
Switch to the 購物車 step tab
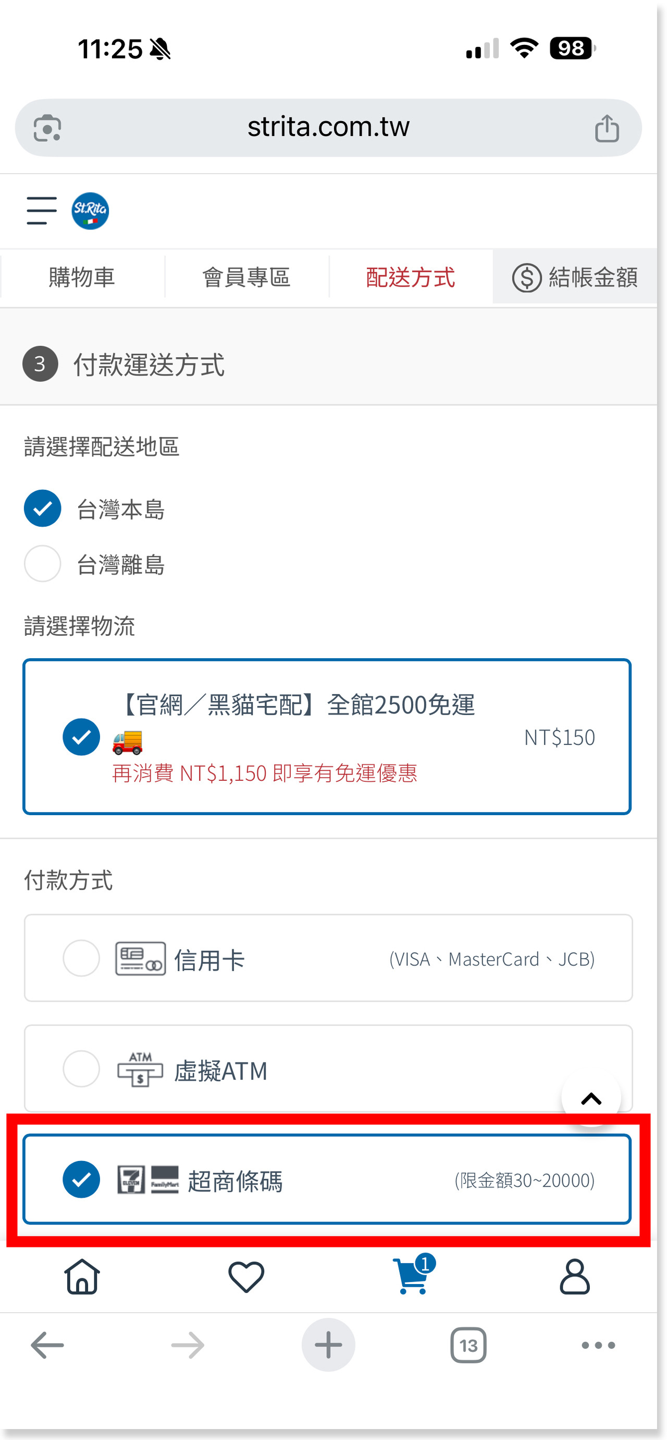[x=82, y=277]
